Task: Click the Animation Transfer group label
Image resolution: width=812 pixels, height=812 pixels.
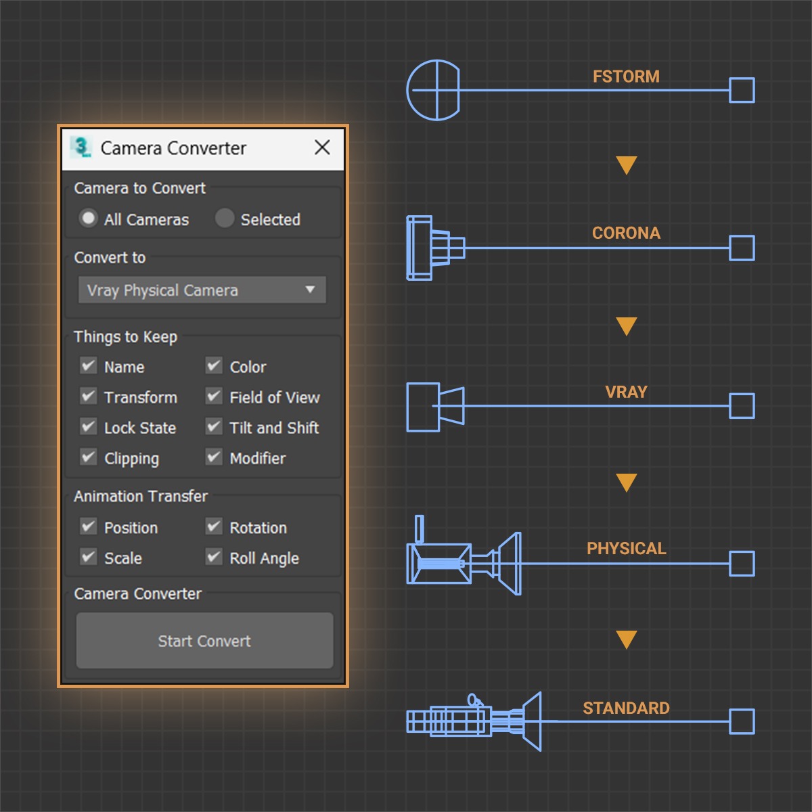Action: coord(141,496)
